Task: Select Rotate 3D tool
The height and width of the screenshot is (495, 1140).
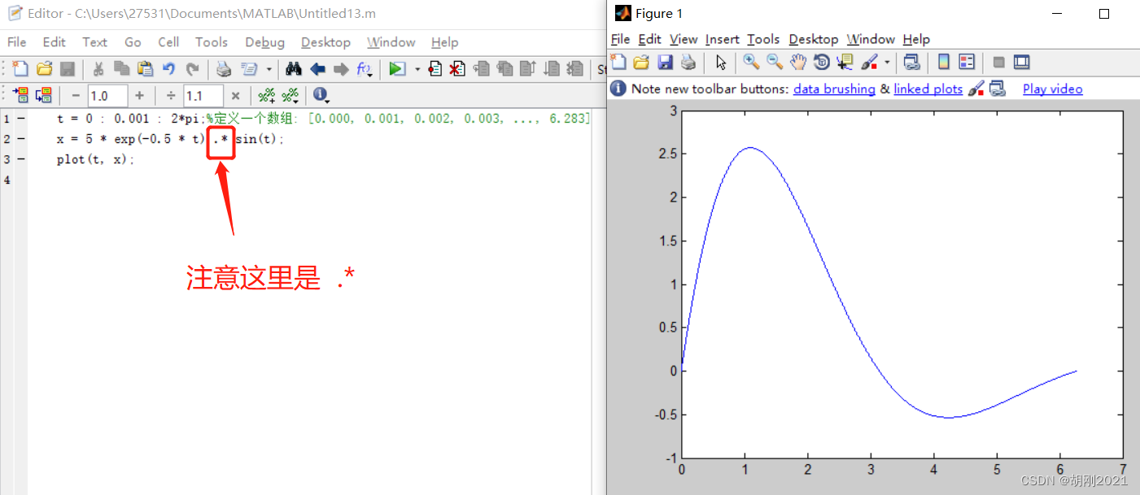Action: click(822, 62)
